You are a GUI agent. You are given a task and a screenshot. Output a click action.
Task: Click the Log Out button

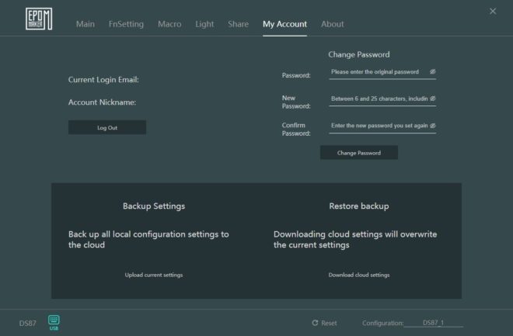[107, 127]
